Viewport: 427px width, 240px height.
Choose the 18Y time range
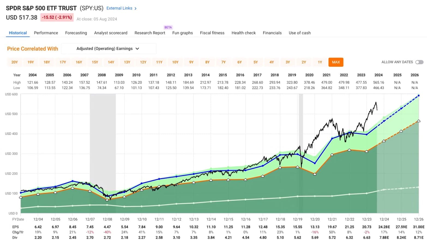coord(47,62)
